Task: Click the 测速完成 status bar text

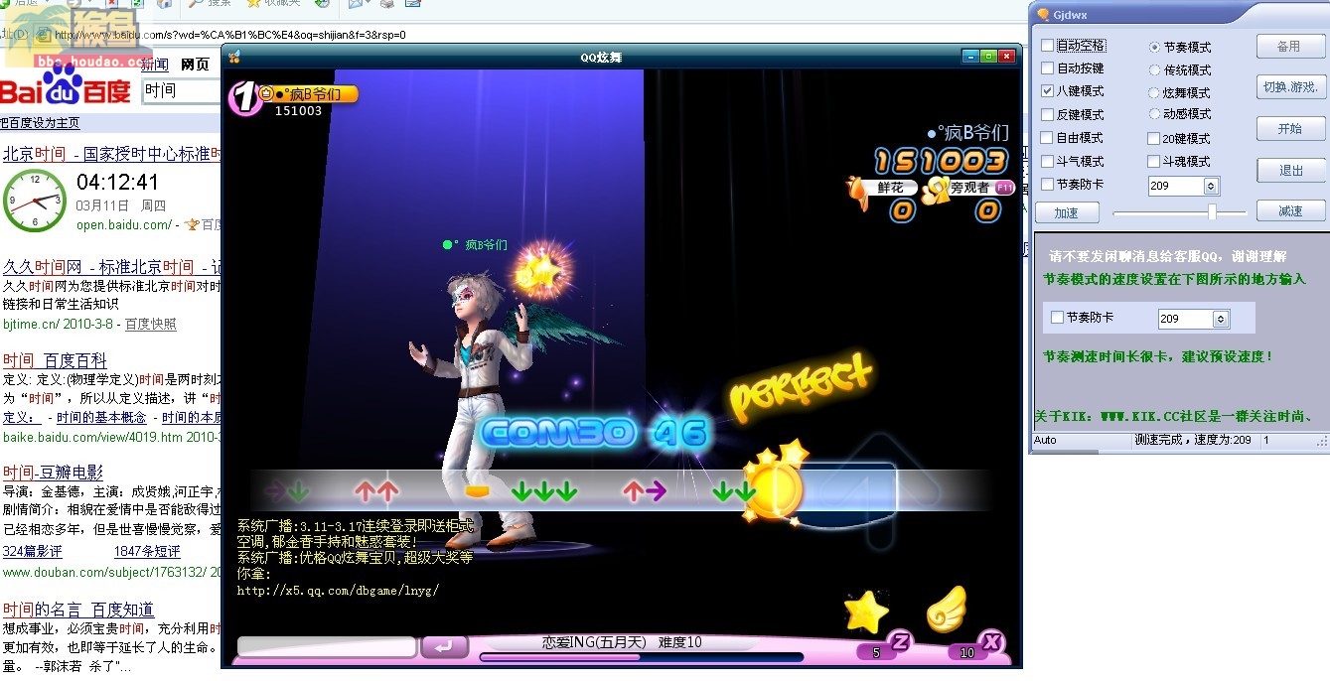Action: [1193, 440]
